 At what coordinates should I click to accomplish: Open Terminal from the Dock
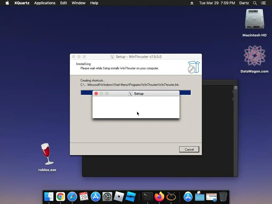pos(148,197)
